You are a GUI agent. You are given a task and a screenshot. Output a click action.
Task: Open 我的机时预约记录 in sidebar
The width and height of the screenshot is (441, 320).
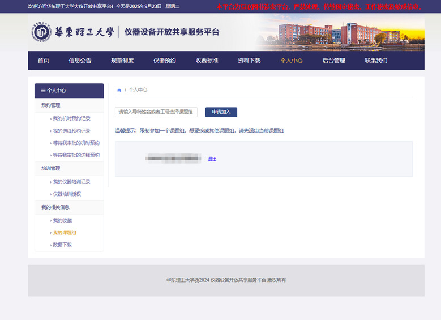(71, 118)
